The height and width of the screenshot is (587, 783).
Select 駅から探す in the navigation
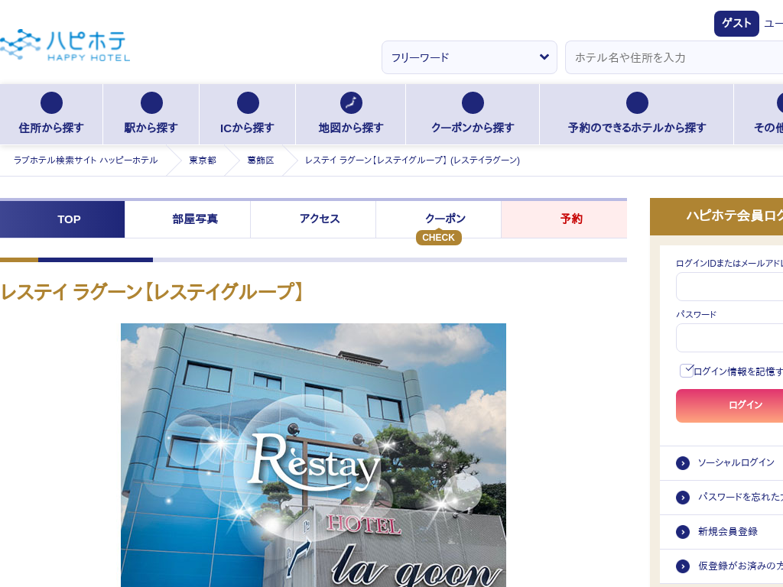pos(151,115)
